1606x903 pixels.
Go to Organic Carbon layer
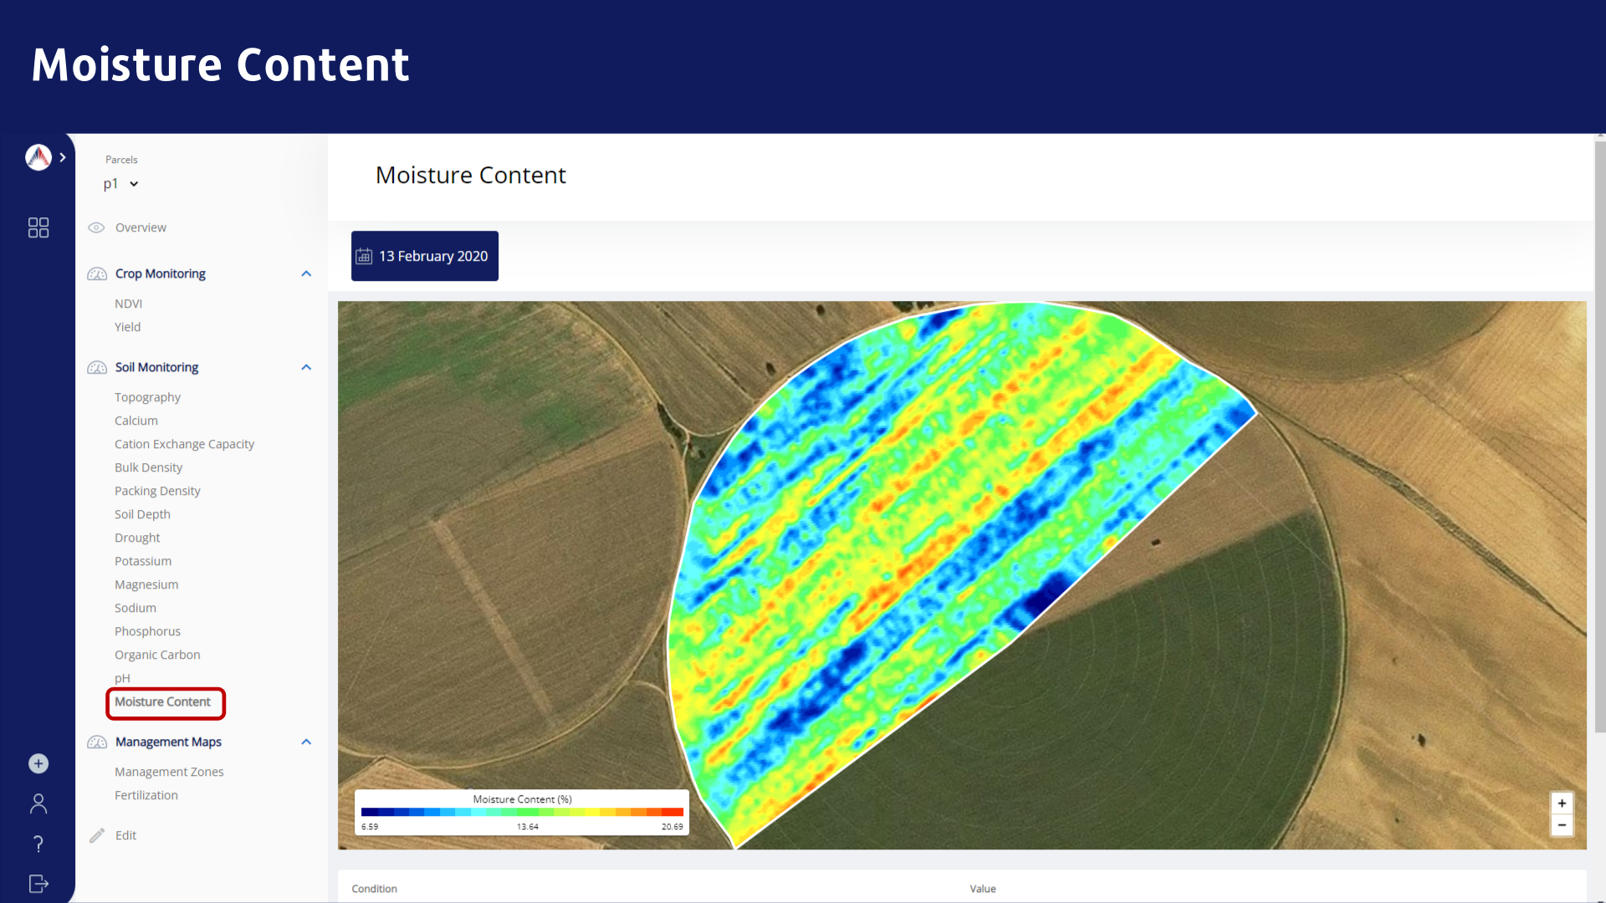click(x=157, y=655)
